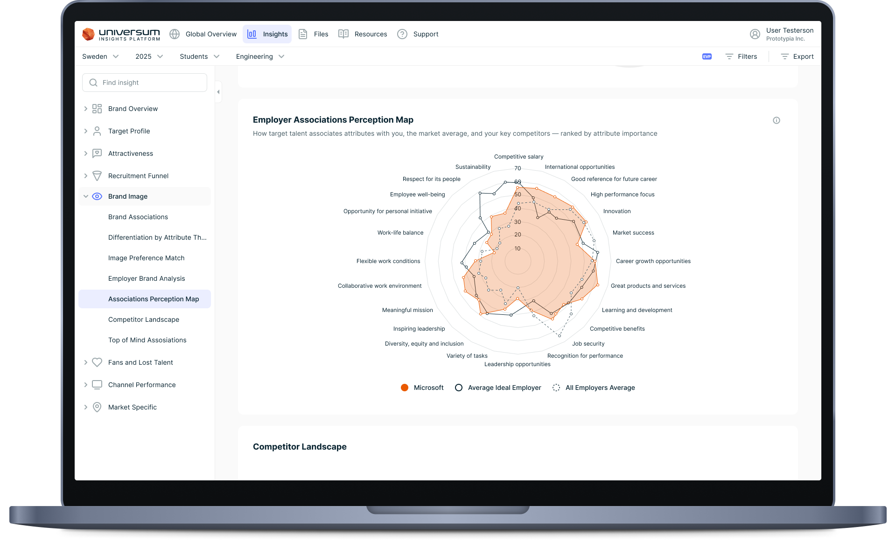Click the Insights bar chart icon
The height and width of the screenshot is (548, 896).
[252, 34]
